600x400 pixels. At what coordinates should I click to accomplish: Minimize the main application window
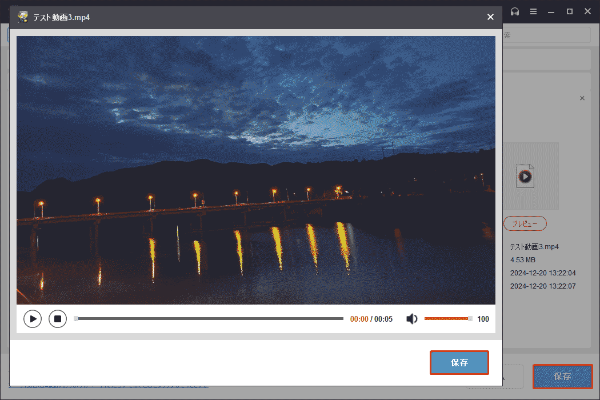pos(552,11)
